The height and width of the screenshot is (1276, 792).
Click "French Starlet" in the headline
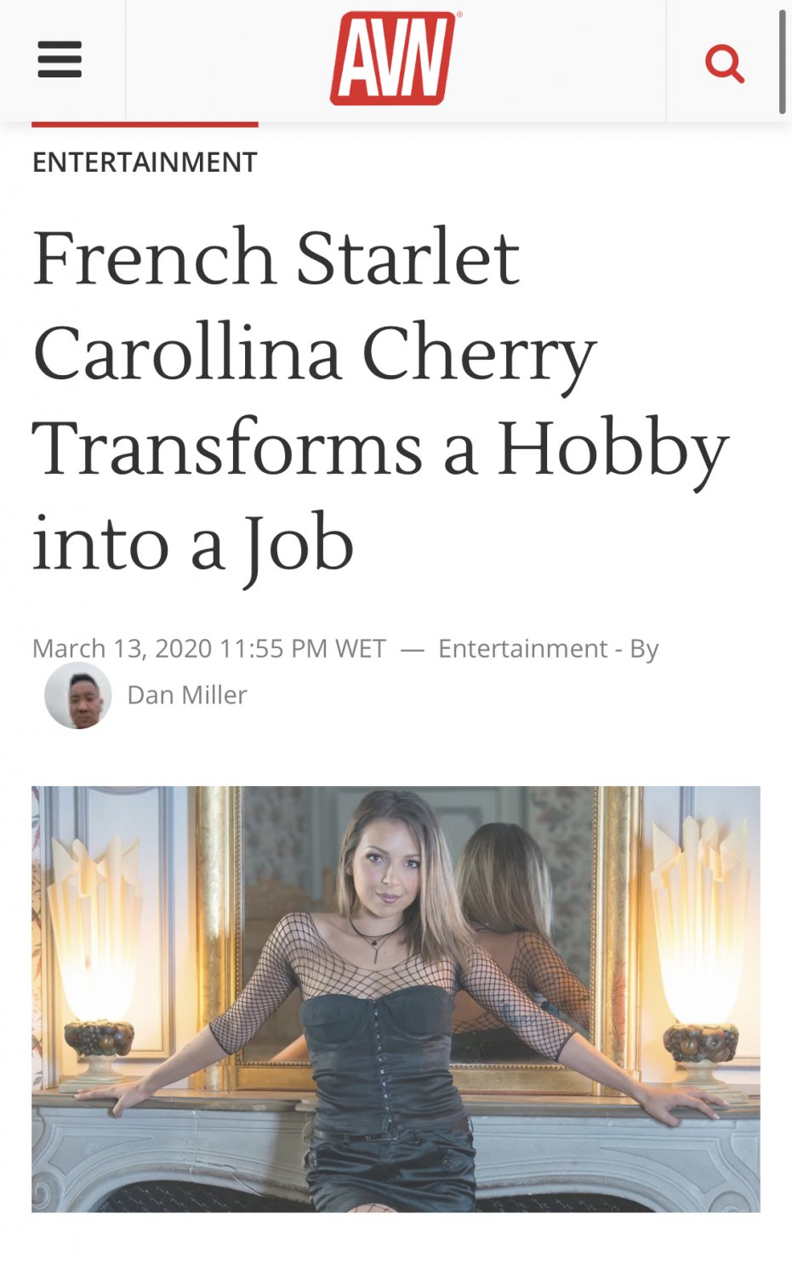(x=276, y=258)
